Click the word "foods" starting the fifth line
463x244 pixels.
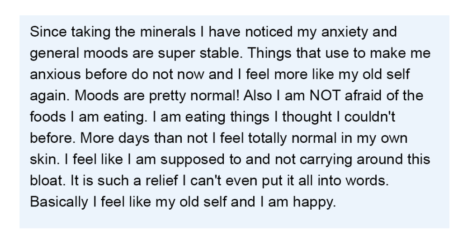(48, 117)
